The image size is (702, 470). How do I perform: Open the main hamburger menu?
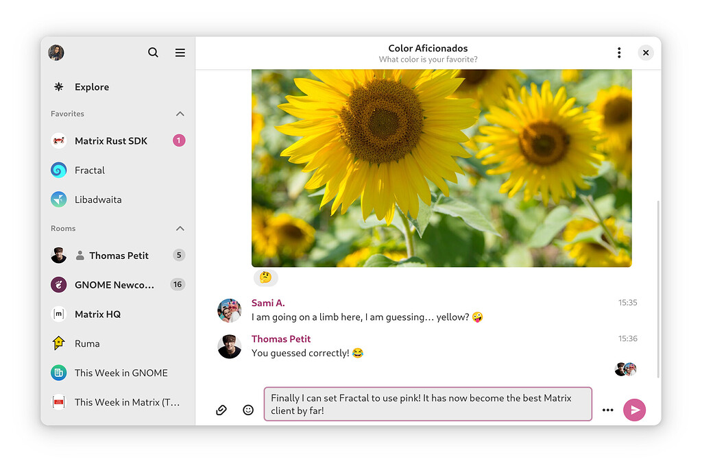pos(180,52)
